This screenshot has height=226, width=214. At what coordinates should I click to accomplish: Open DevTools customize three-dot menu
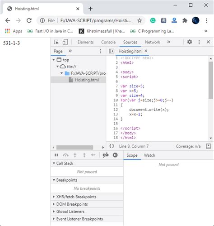(x=199, y=42)
